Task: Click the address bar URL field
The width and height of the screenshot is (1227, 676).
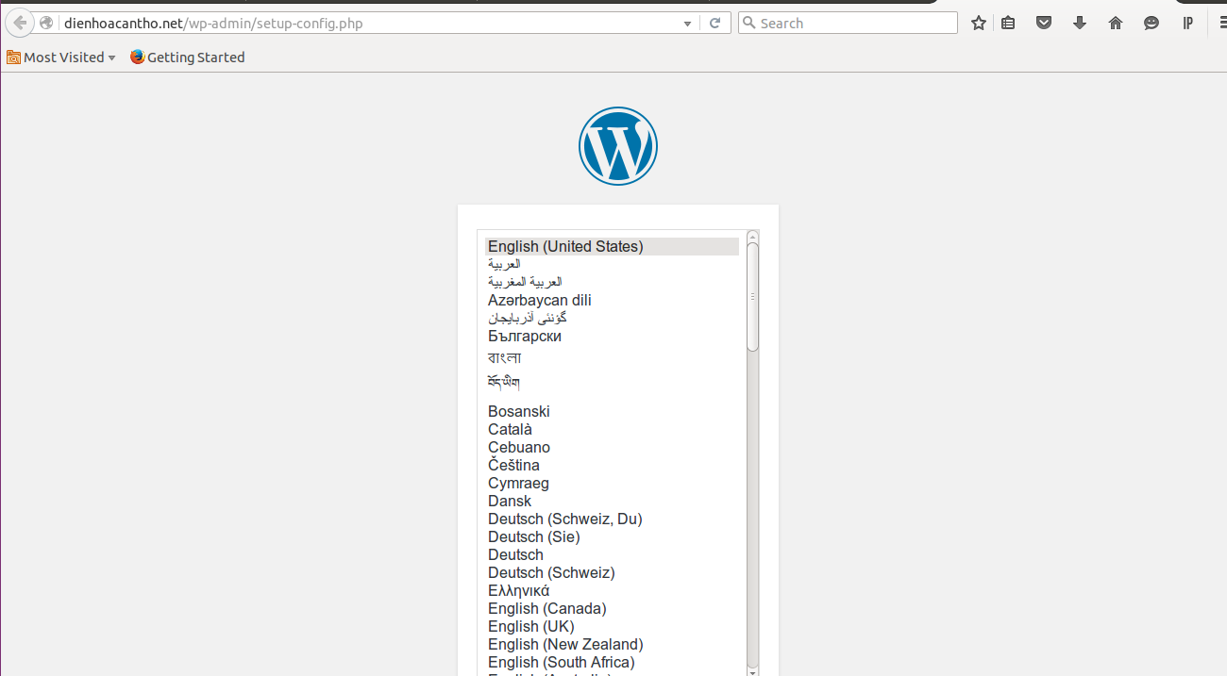Action: 370,24
